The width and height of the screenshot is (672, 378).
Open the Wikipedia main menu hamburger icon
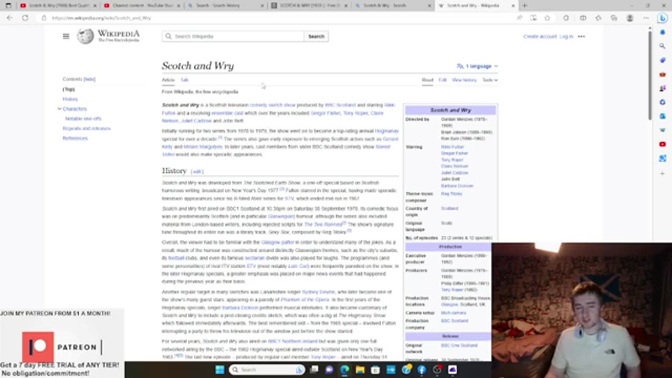pos(66,36)
